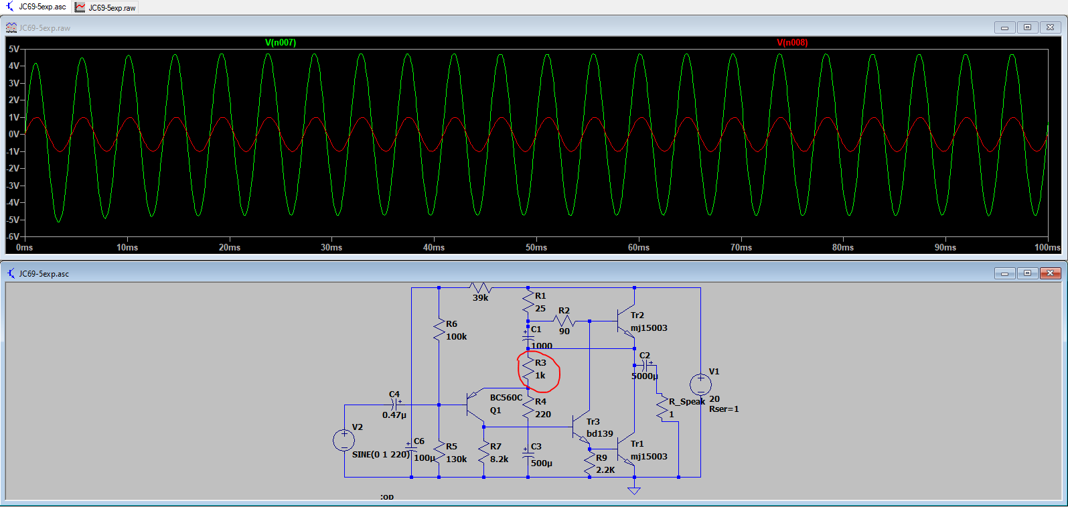Select resistor R5 130k symbol

tap(439, 453)
